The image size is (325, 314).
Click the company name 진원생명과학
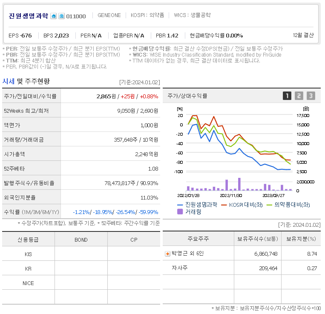pos(29,16)
